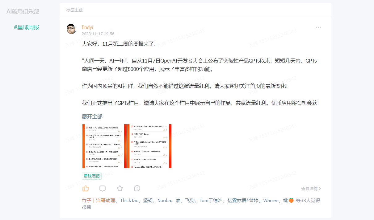This screenshot has height=220, width=374.
Task: Open liker Nonba's profile
Action: pos(164,200)
